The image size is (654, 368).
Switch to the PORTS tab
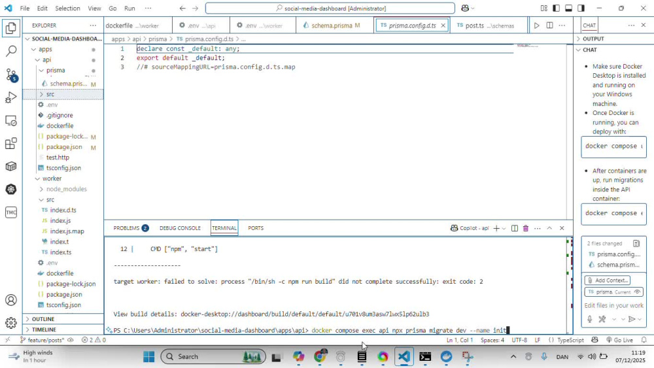click(x=256, y=228)
